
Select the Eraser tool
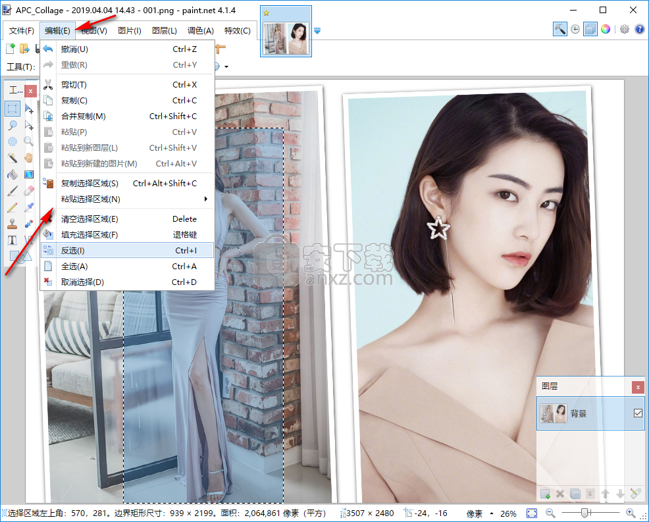pos(28,191)
